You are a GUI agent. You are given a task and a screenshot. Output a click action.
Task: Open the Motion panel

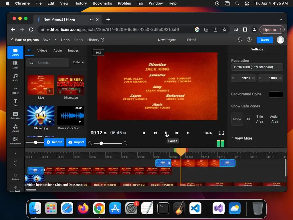[x=15, y=90]
